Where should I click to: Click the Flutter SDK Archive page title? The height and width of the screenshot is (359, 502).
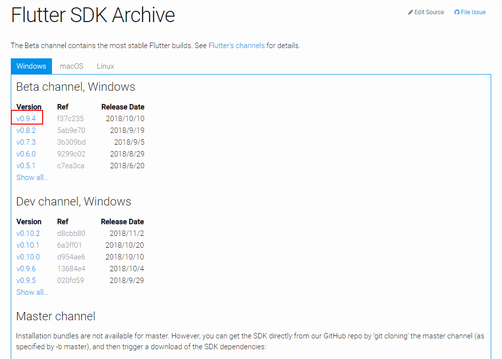click(x=93, y=15)
